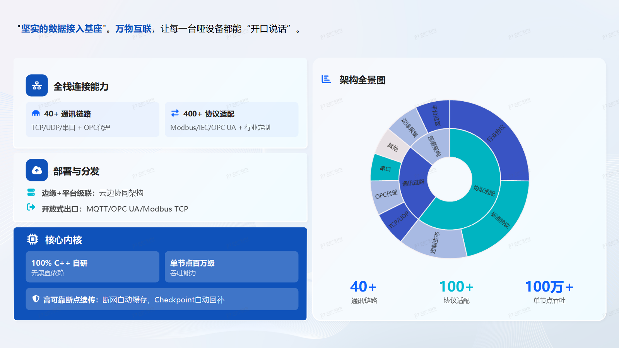Select the 单节点百万级 吞吐能力 card
619x348 pixels.
231,267
